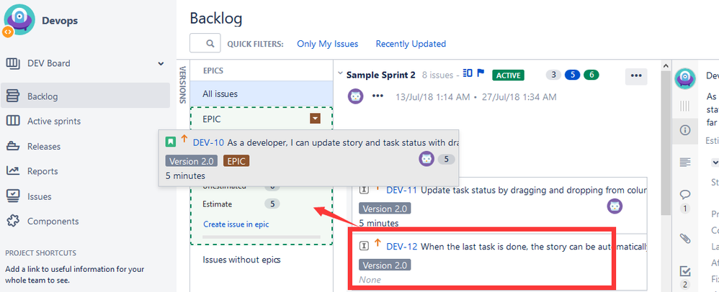Click the green done estimate badge 6
This screenshot has width=719, height=292.
pyautogui.click(x=591, y=75)
